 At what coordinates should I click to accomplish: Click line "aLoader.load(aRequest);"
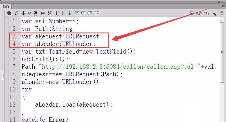[74, 104]
